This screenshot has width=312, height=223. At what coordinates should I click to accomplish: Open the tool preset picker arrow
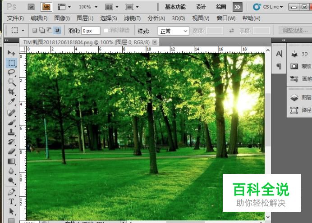[x=23, y=31]
